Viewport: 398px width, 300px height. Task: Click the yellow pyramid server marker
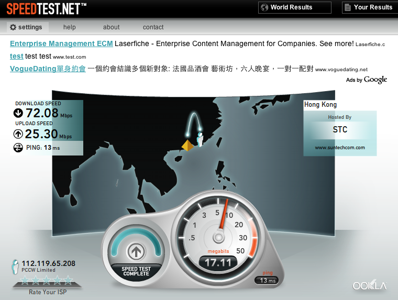(x=187, y=145)
